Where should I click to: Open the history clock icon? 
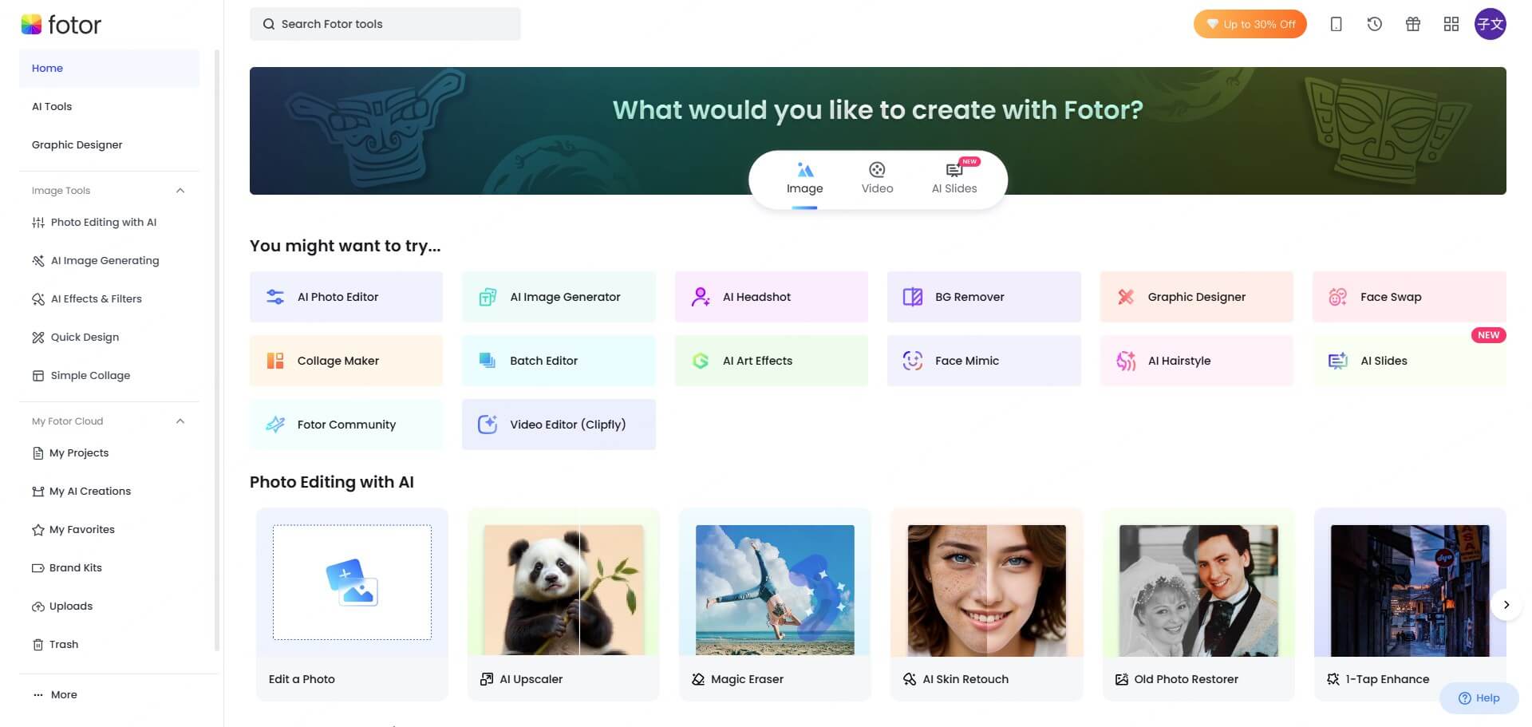pyautogui.click(x=1374, y=24)
